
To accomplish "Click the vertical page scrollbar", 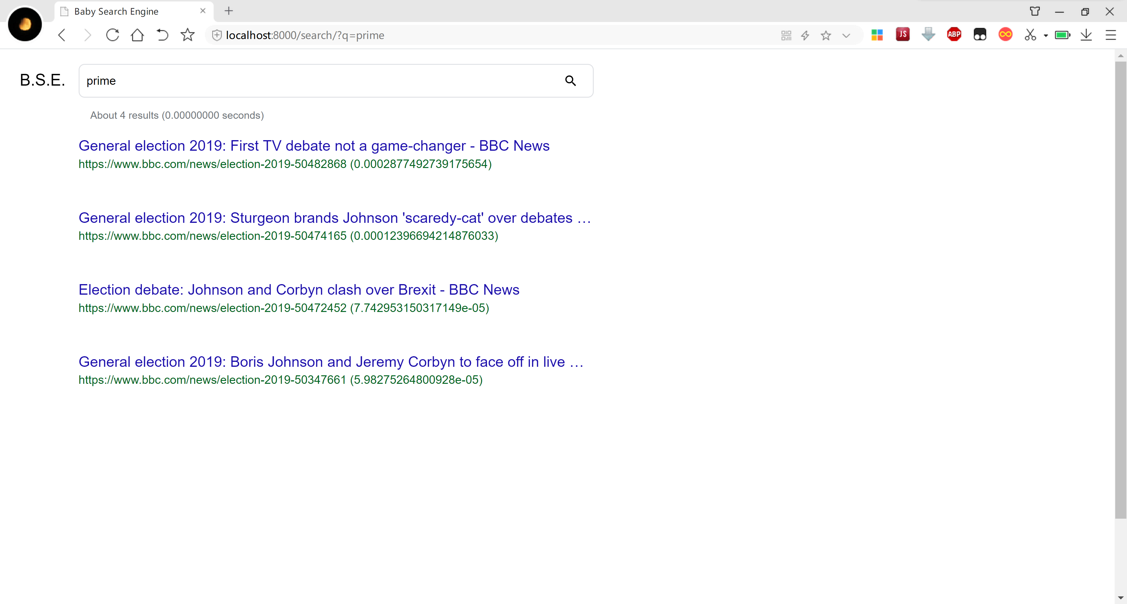I will [x=1120, y=289].
